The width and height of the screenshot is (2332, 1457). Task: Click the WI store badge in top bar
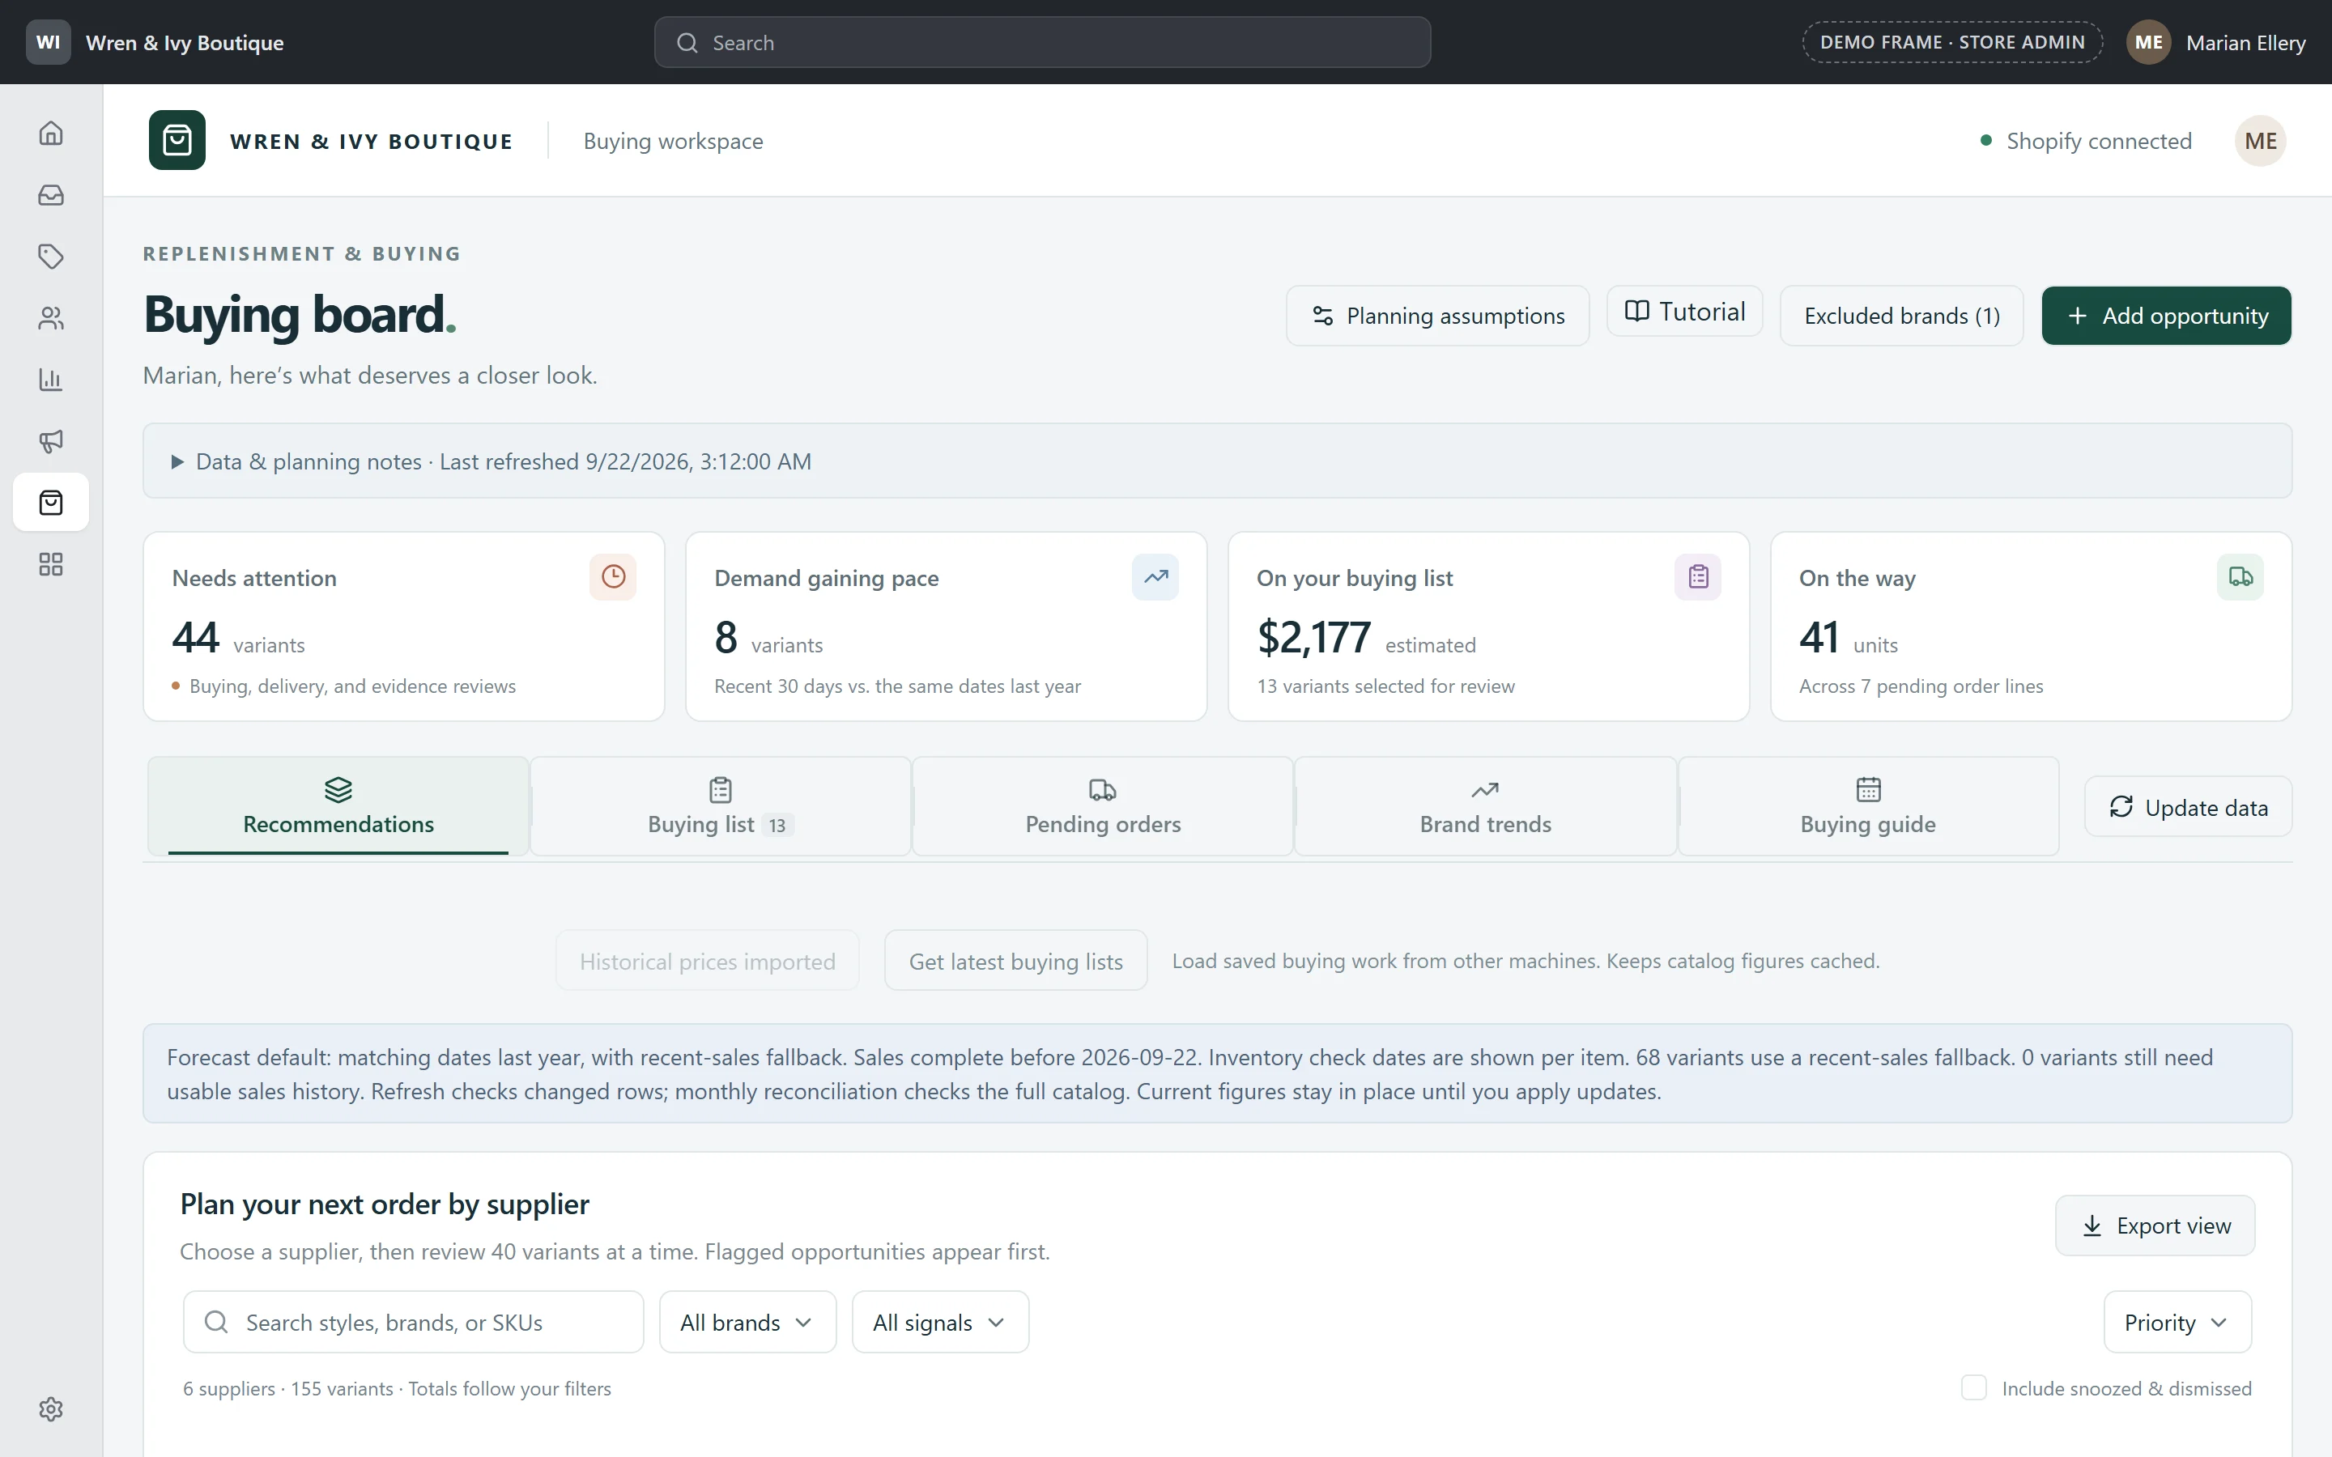49,42
